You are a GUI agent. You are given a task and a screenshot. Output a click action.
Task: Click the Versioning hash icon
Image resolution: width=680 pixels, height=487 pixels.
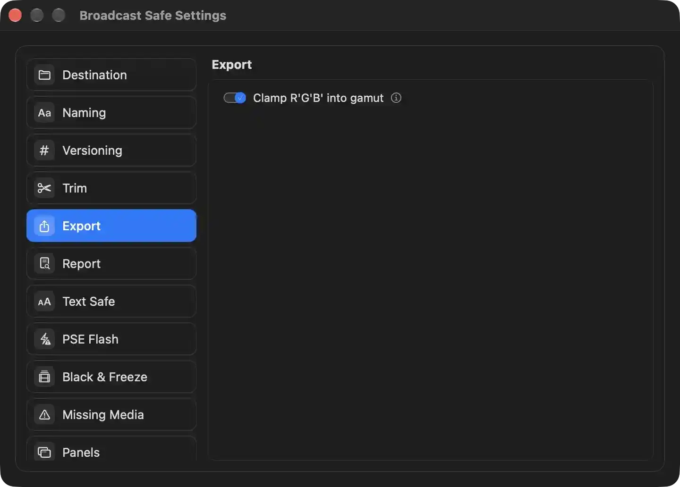coord(44,151)
